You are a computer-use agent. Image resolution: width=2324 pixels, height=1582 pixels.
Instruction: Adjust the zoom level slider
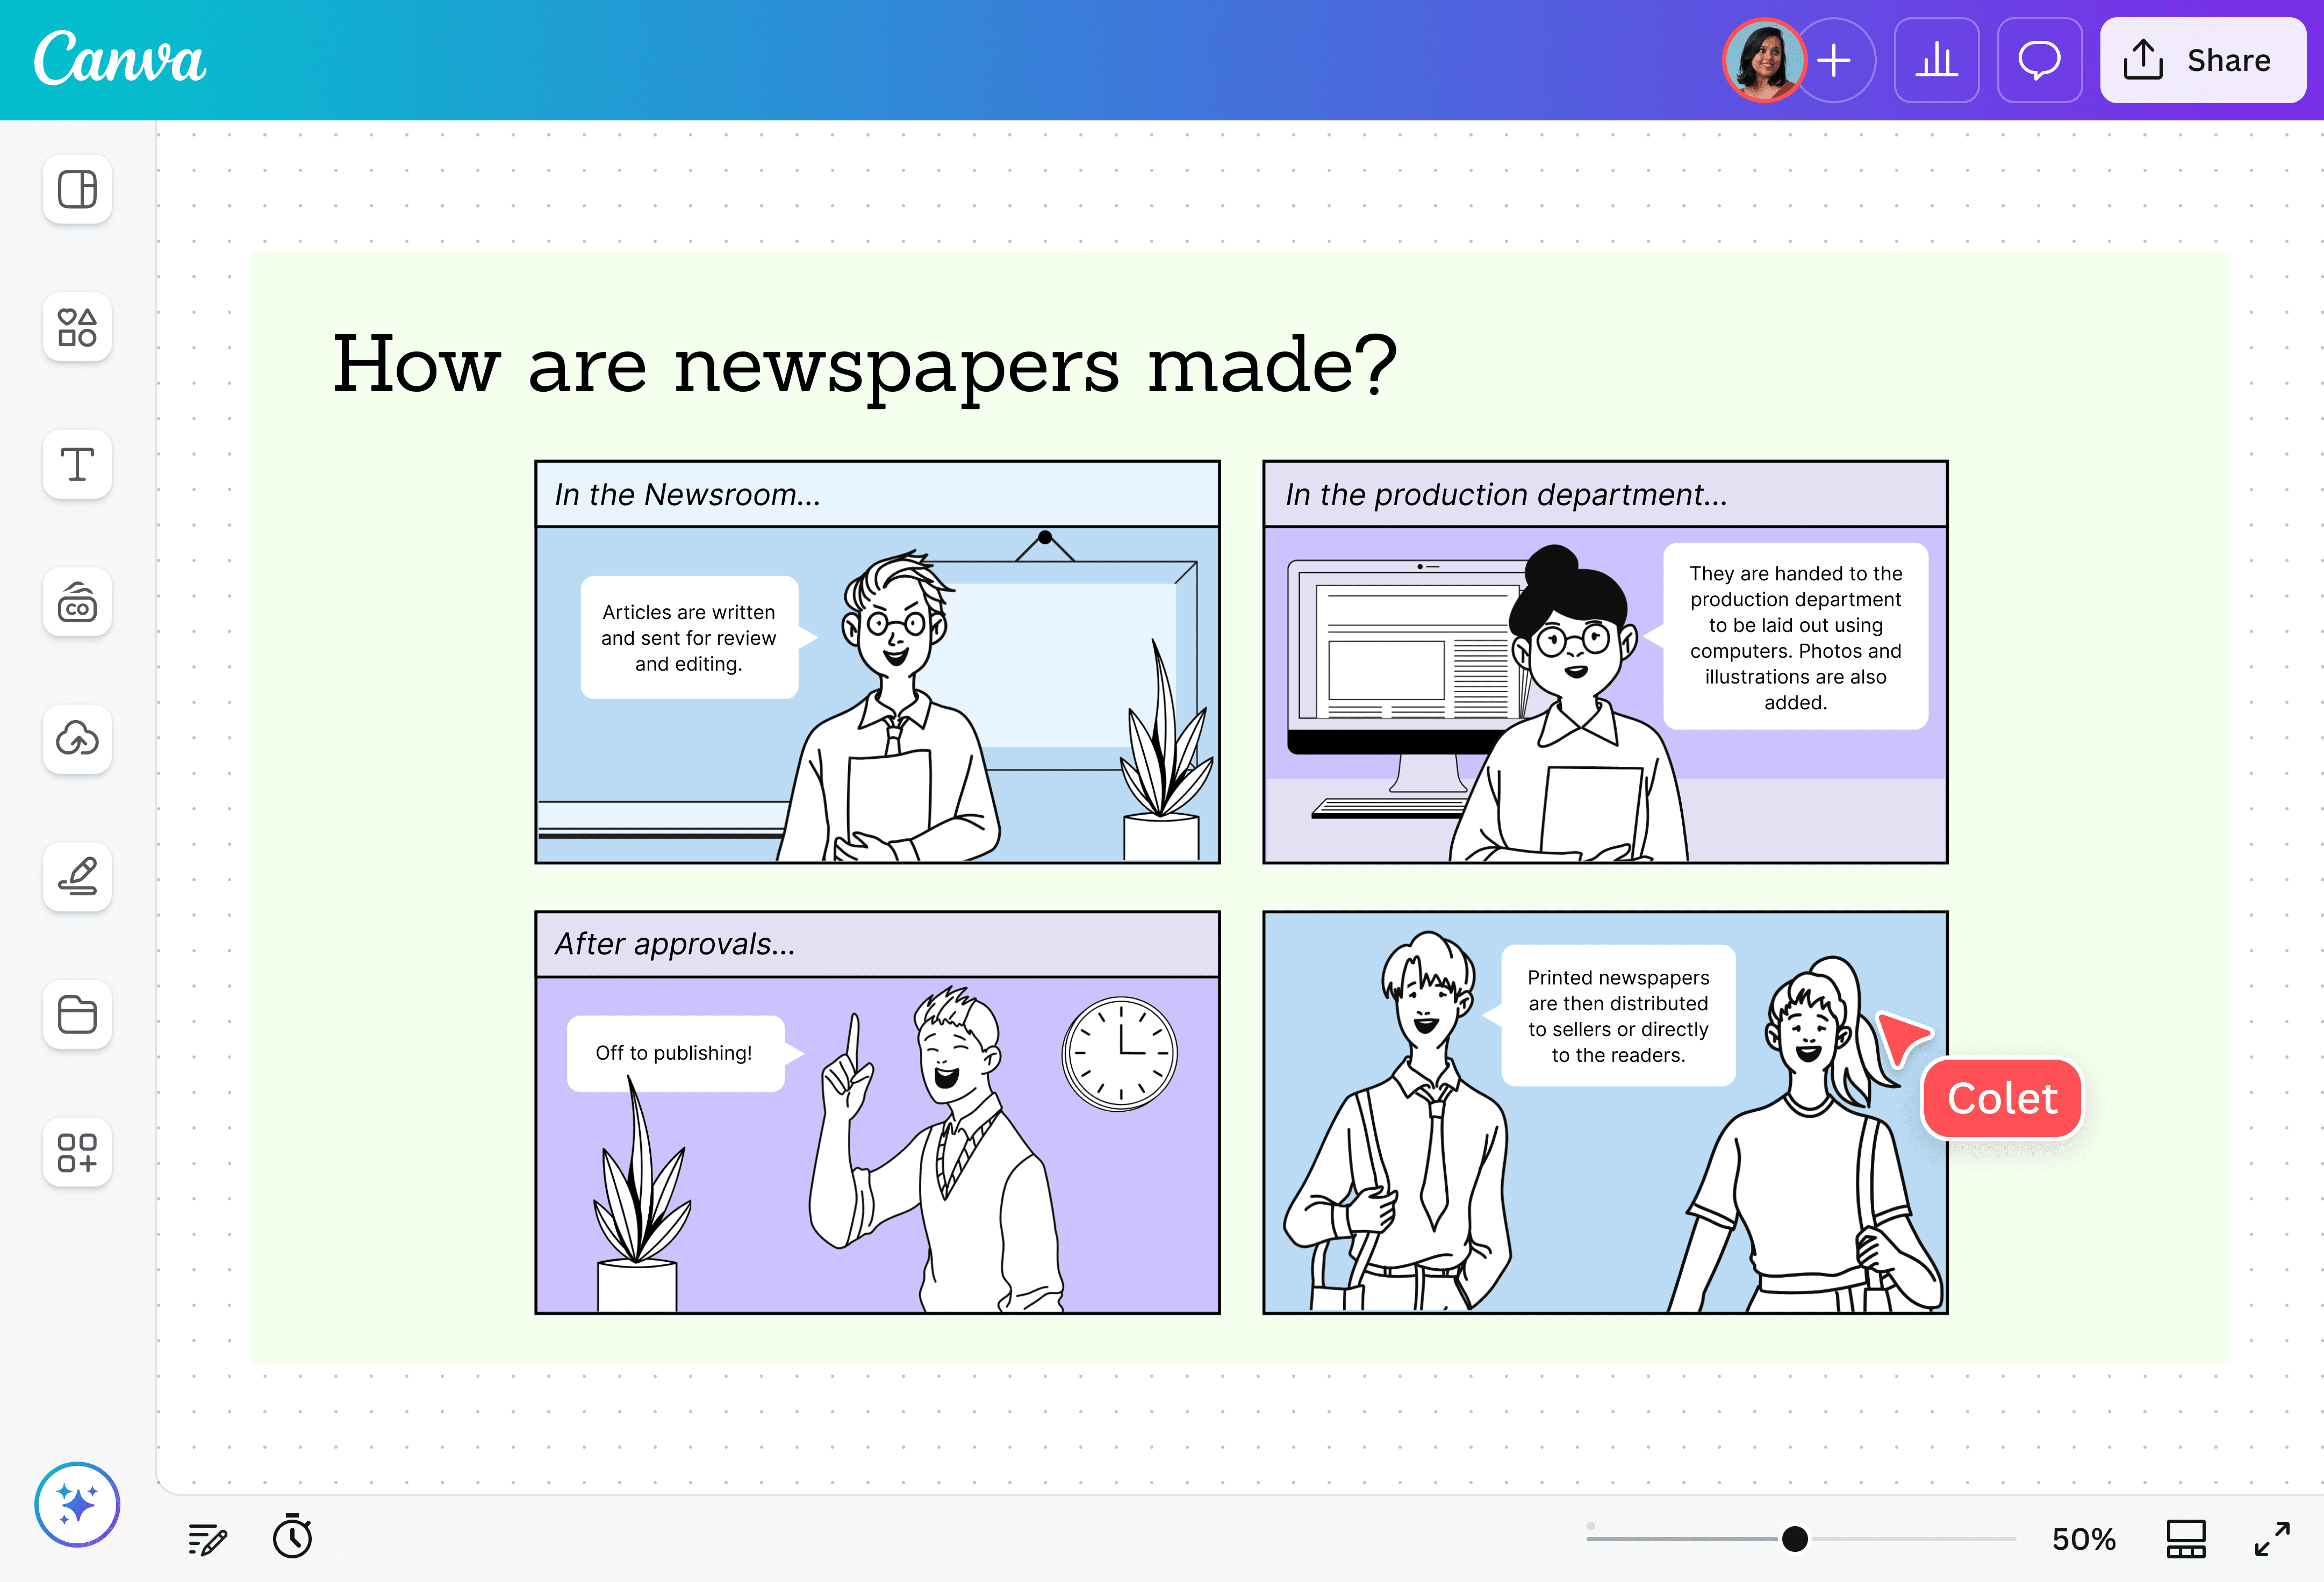click(x=1794, y=1538)
